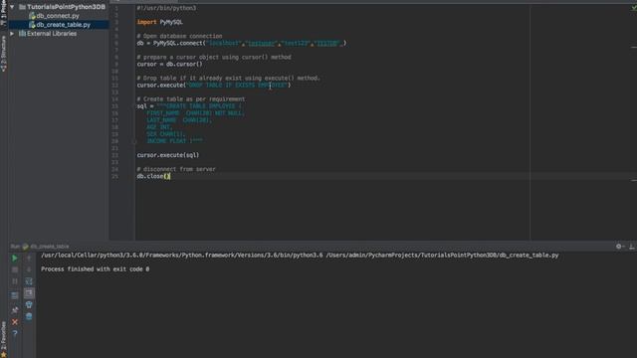Close the Run tab with the red X
Screen dimensions: 637x358
click(x=15, y=322)
